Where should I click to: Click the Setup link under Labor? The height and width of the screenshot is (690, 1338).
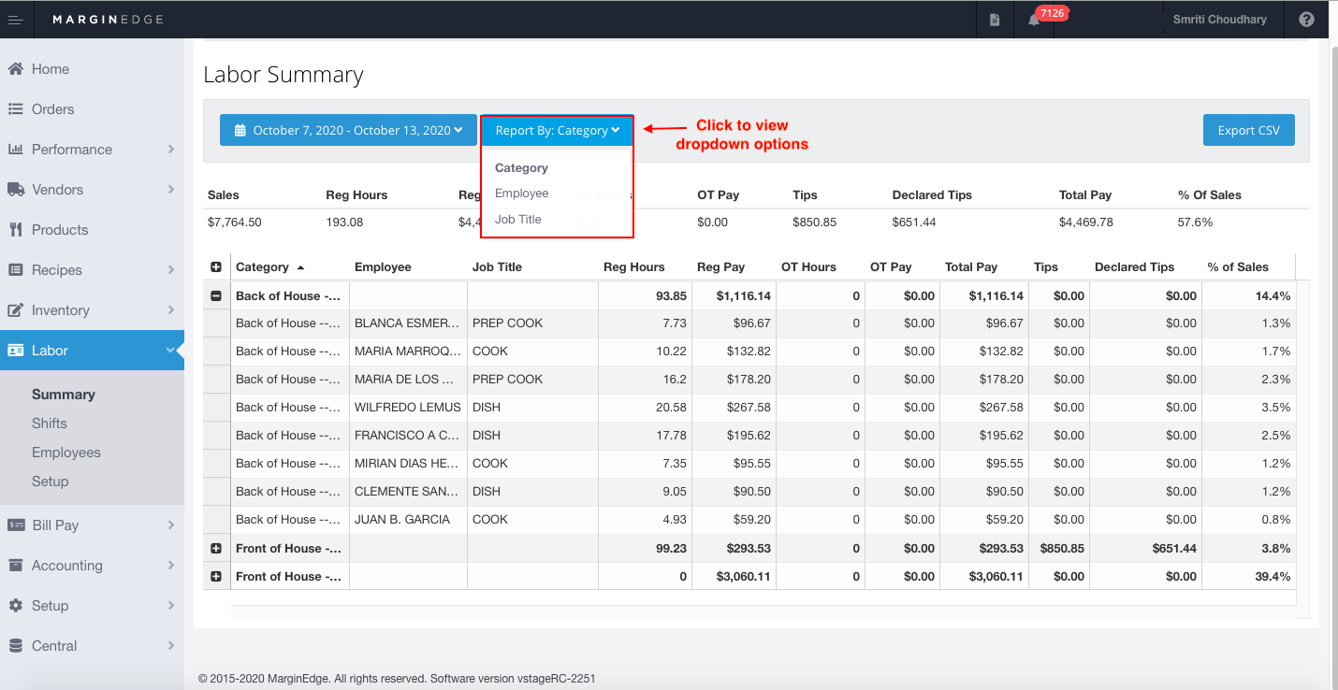[51, 482]
